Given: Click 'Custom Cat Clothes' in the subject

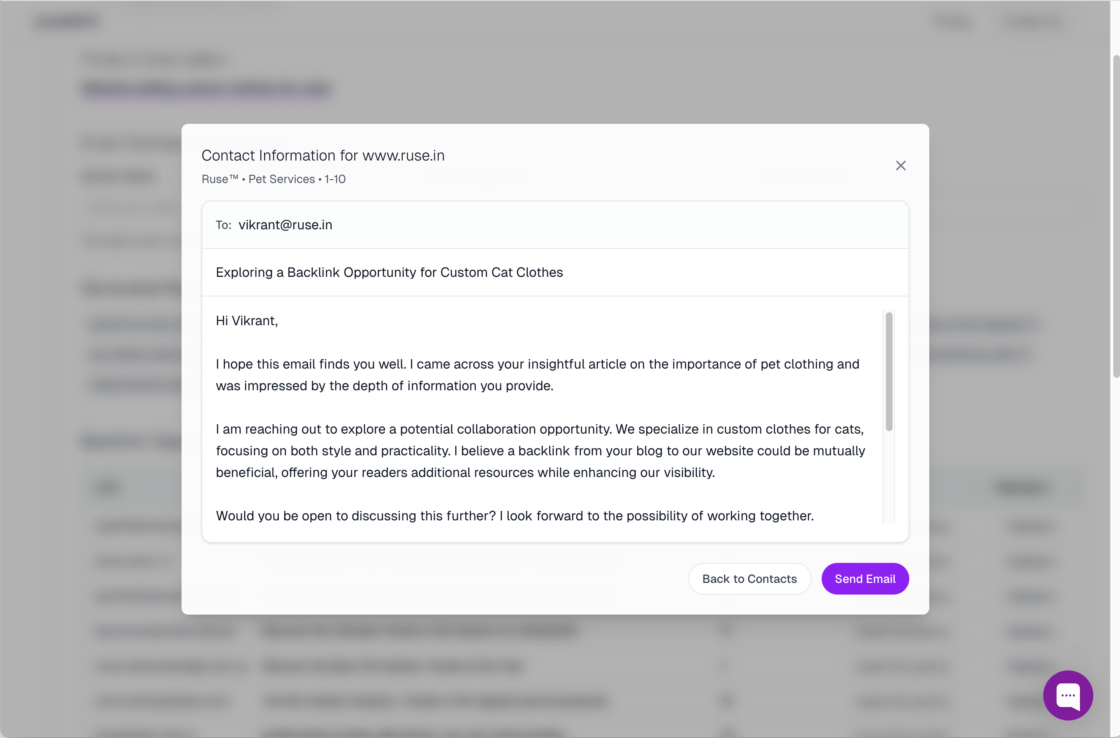Looking at the screenshot, I should (x=502, y=273).
